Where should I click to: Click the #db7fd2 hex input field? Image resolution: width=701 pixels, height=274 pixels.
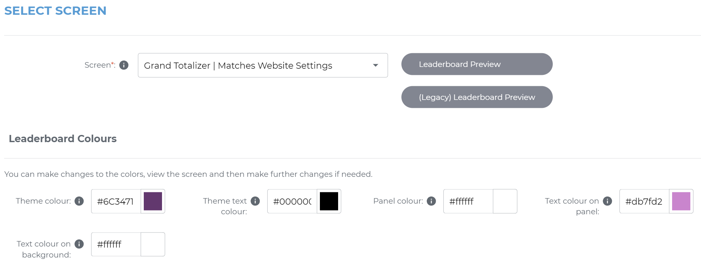pos(644,201)
